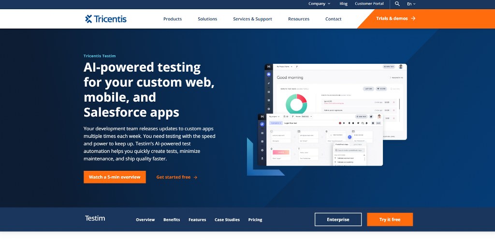Open the En language selector
The width and height of the screenshot is (495, 240).
click(411, 4)
